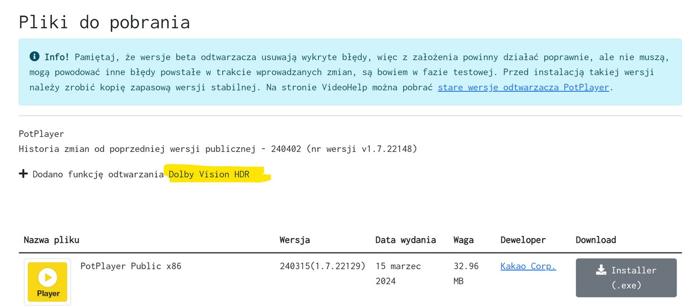The image size is (693, 307).
Task: Click the 'Waga' column header
Action: pos(463,240)
